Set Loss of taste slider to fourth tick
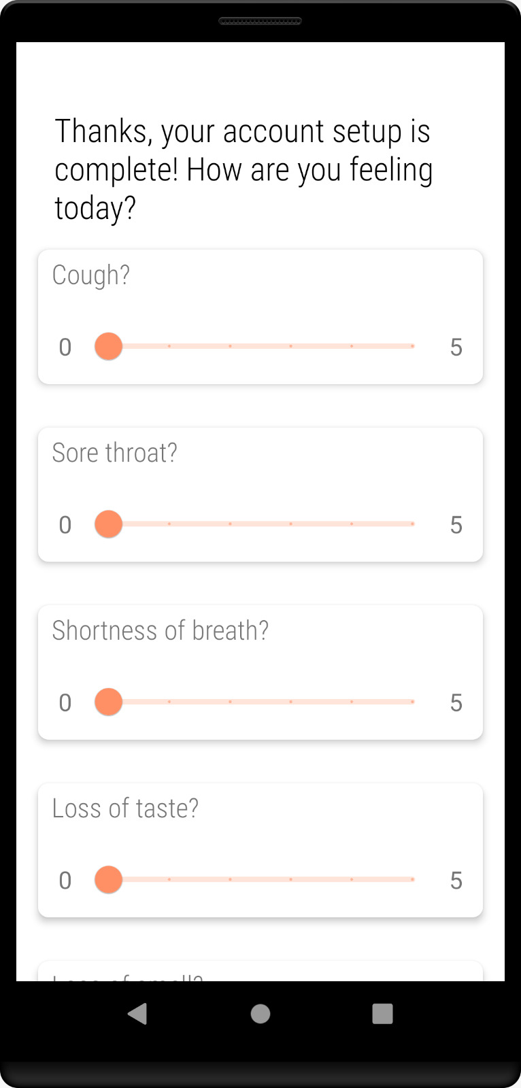The height and width of the screenshot is (1088, 521). tap(352, 880)
